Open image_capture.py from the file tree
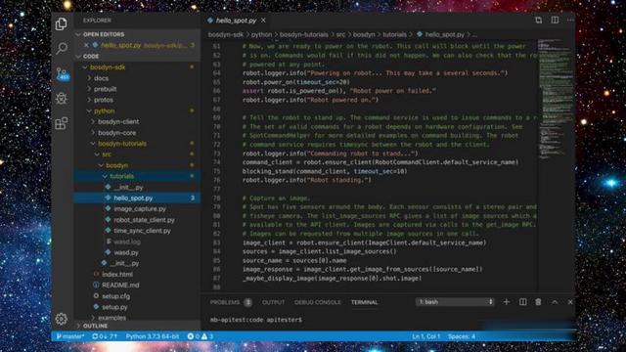 (x=140, y=208)
